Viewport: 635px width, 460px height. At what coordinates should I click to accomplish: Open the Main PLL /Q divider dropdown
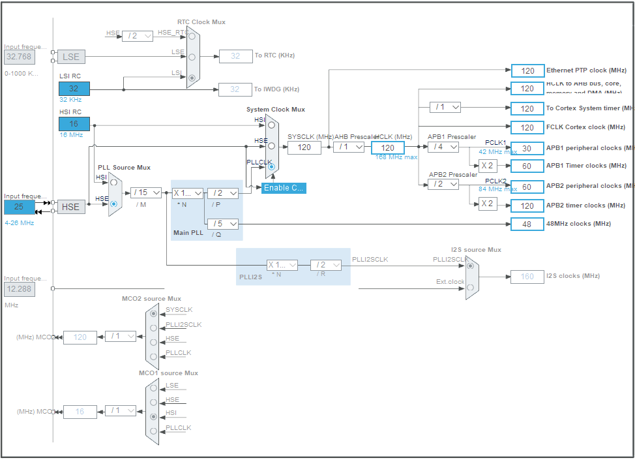223,224
